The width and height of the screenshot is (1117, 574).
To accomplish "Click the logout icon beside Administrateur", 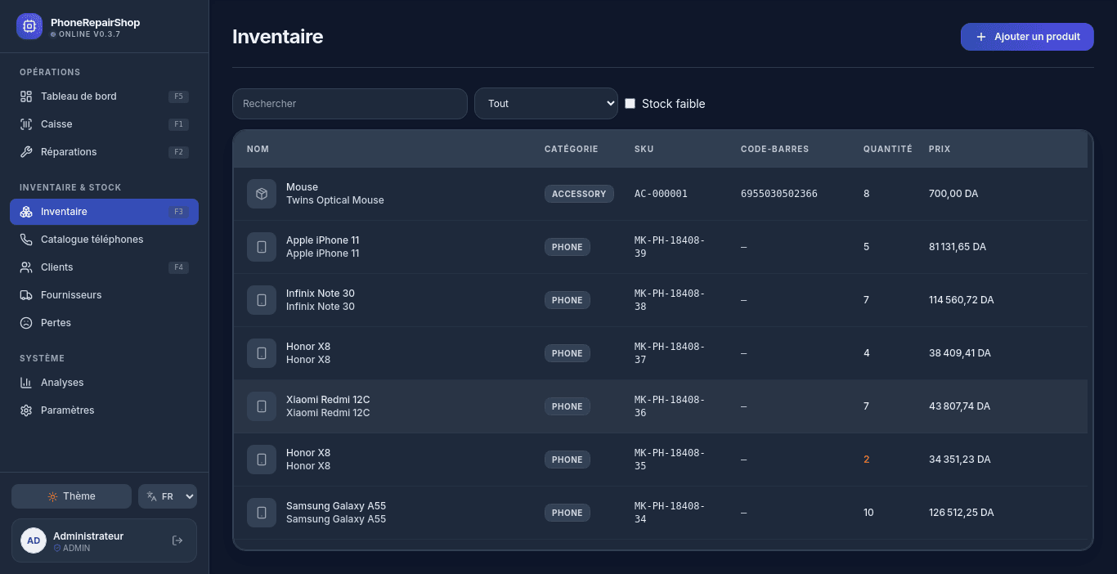I will (177, 540).
